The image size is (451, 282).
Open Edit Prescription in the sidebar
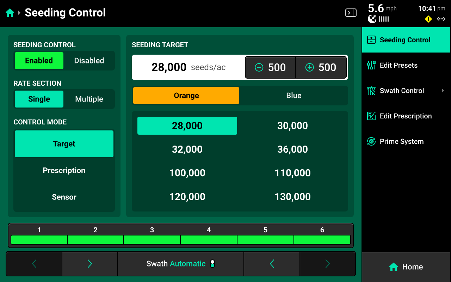(x=406, y=116)
